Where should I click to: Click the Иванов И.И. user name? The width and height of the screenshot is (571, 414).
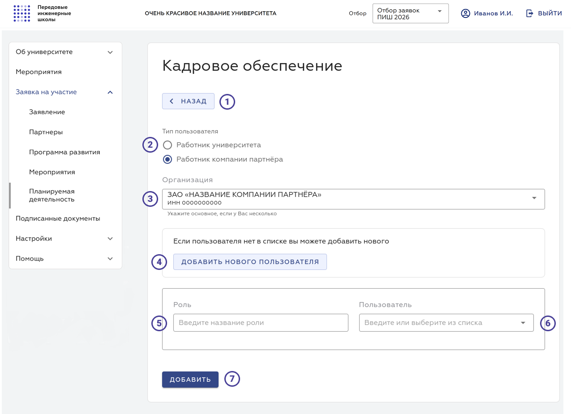click(x=494, y=13)
